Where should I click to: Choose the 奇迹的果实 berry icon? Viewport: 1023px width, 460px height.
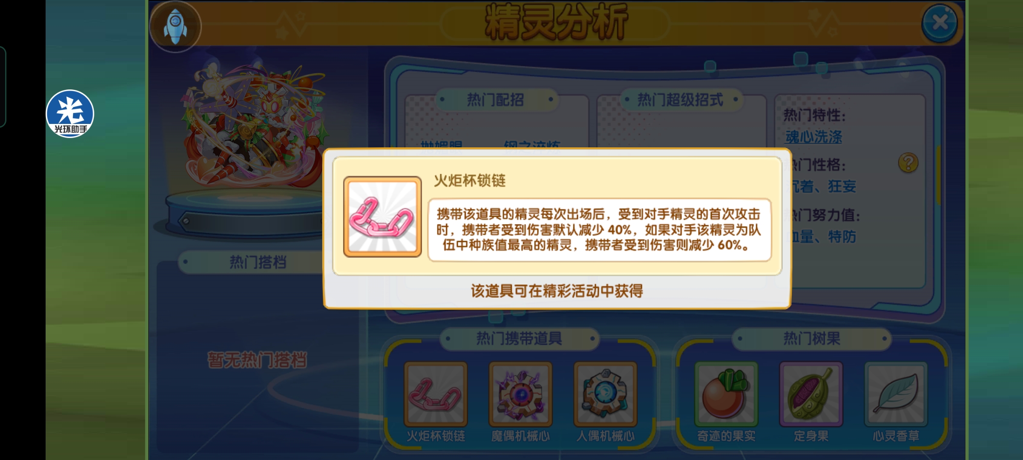[x=726, y=394]
